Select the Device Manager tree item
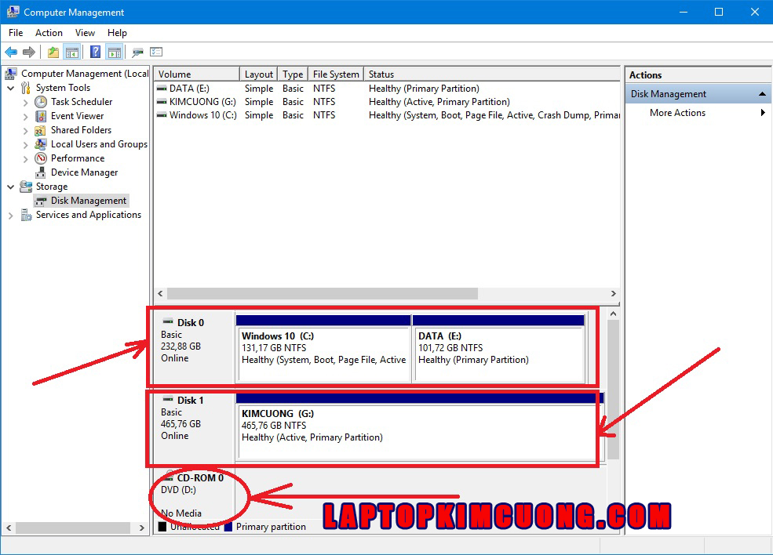The height and width of the screenshot is (555, 773). 84,173
